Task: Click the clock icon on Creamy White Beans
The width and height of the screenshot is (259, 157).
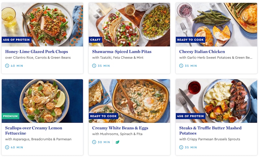Action: click(94, 142)
